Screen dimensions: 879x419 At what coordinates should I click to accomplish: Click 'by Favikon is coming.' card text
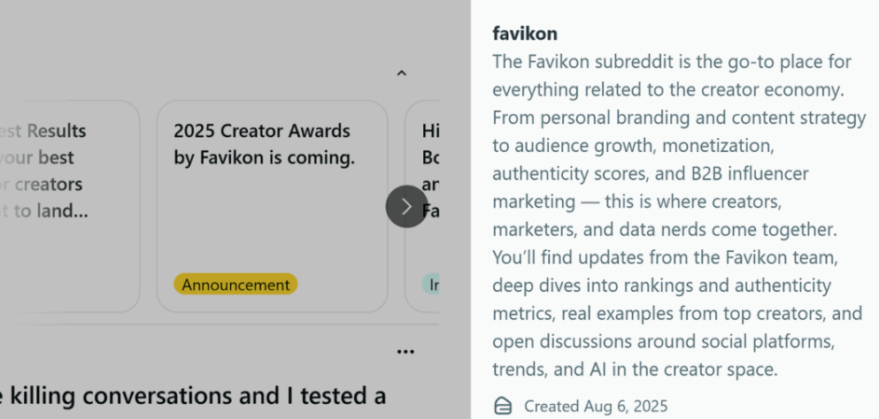(264, 158)
